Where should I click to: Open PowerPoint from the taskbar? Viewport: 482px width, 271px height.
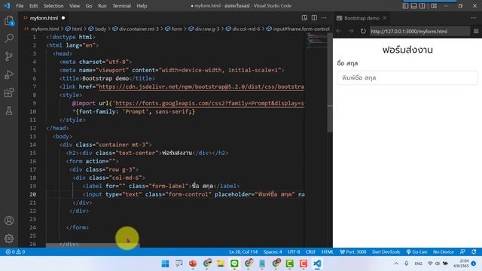tap(193, 263)
